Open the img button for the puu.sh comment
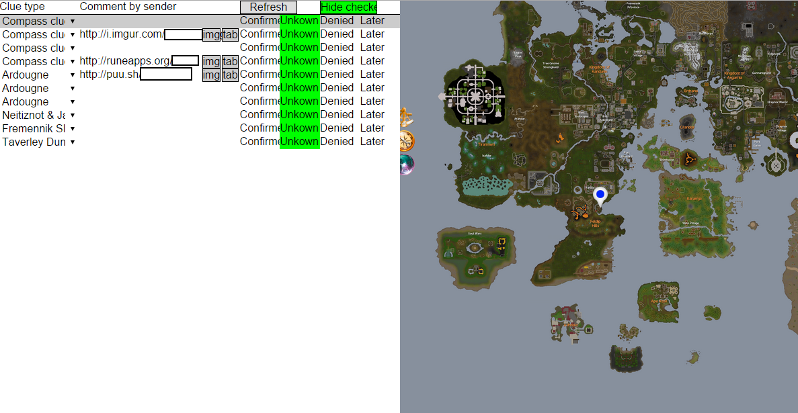The height and width of the screenshot is (413, 798). [x=211, y=75]
